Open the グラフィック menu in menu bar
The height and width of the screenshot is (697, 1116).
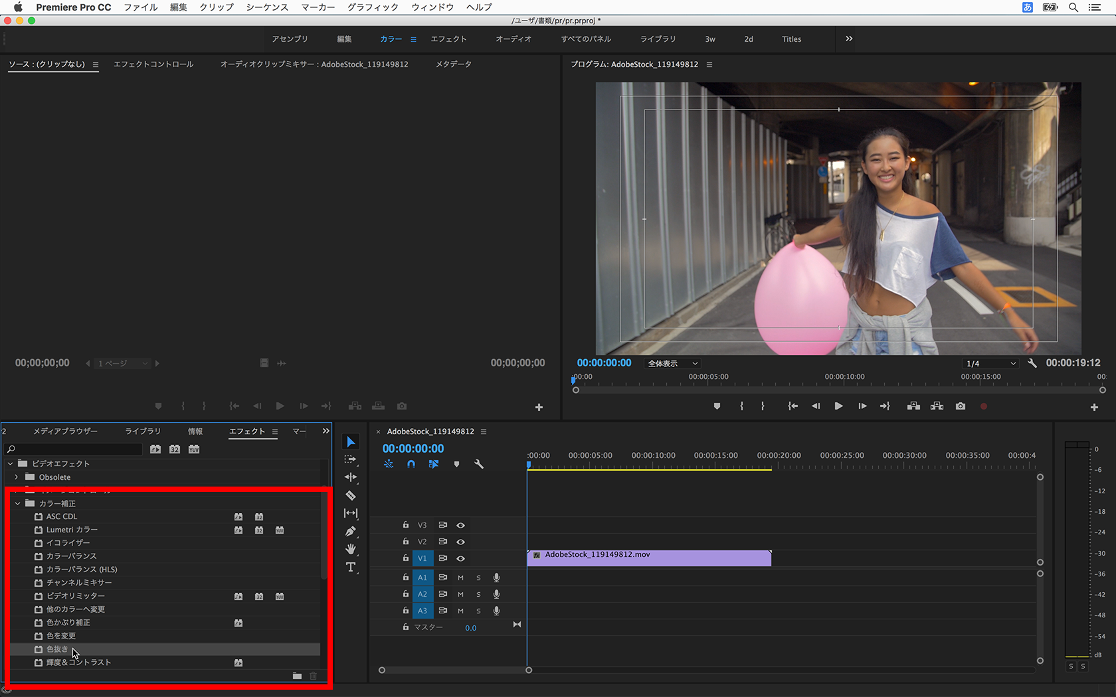[373, 7]
